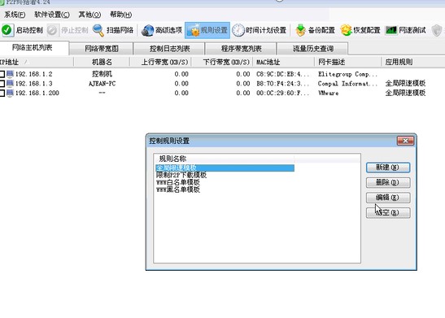
Task: Click the 清空 button in rules dialog
Action: (388, 212)
